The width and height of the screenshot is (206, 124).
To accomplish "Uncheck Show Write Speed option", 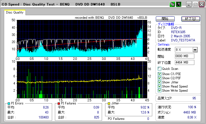I will (159, 91).
